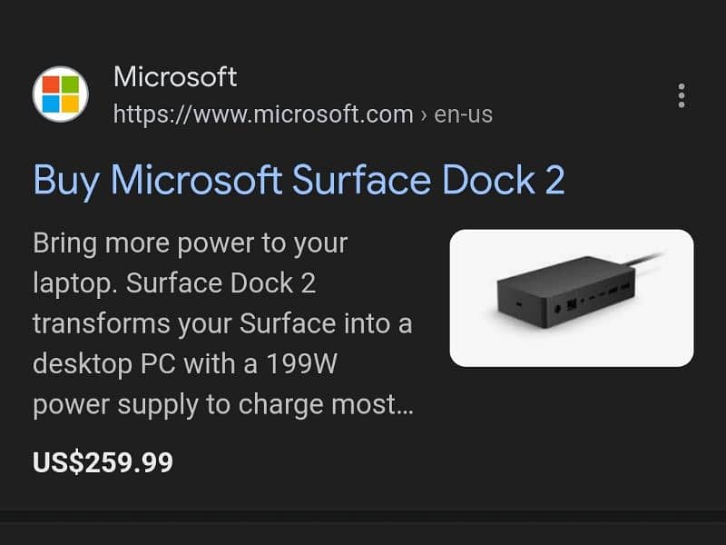Click the https://www.microsoft.com URL
The height and width of the screenshot is (545, 726).
tap(263, 115)
